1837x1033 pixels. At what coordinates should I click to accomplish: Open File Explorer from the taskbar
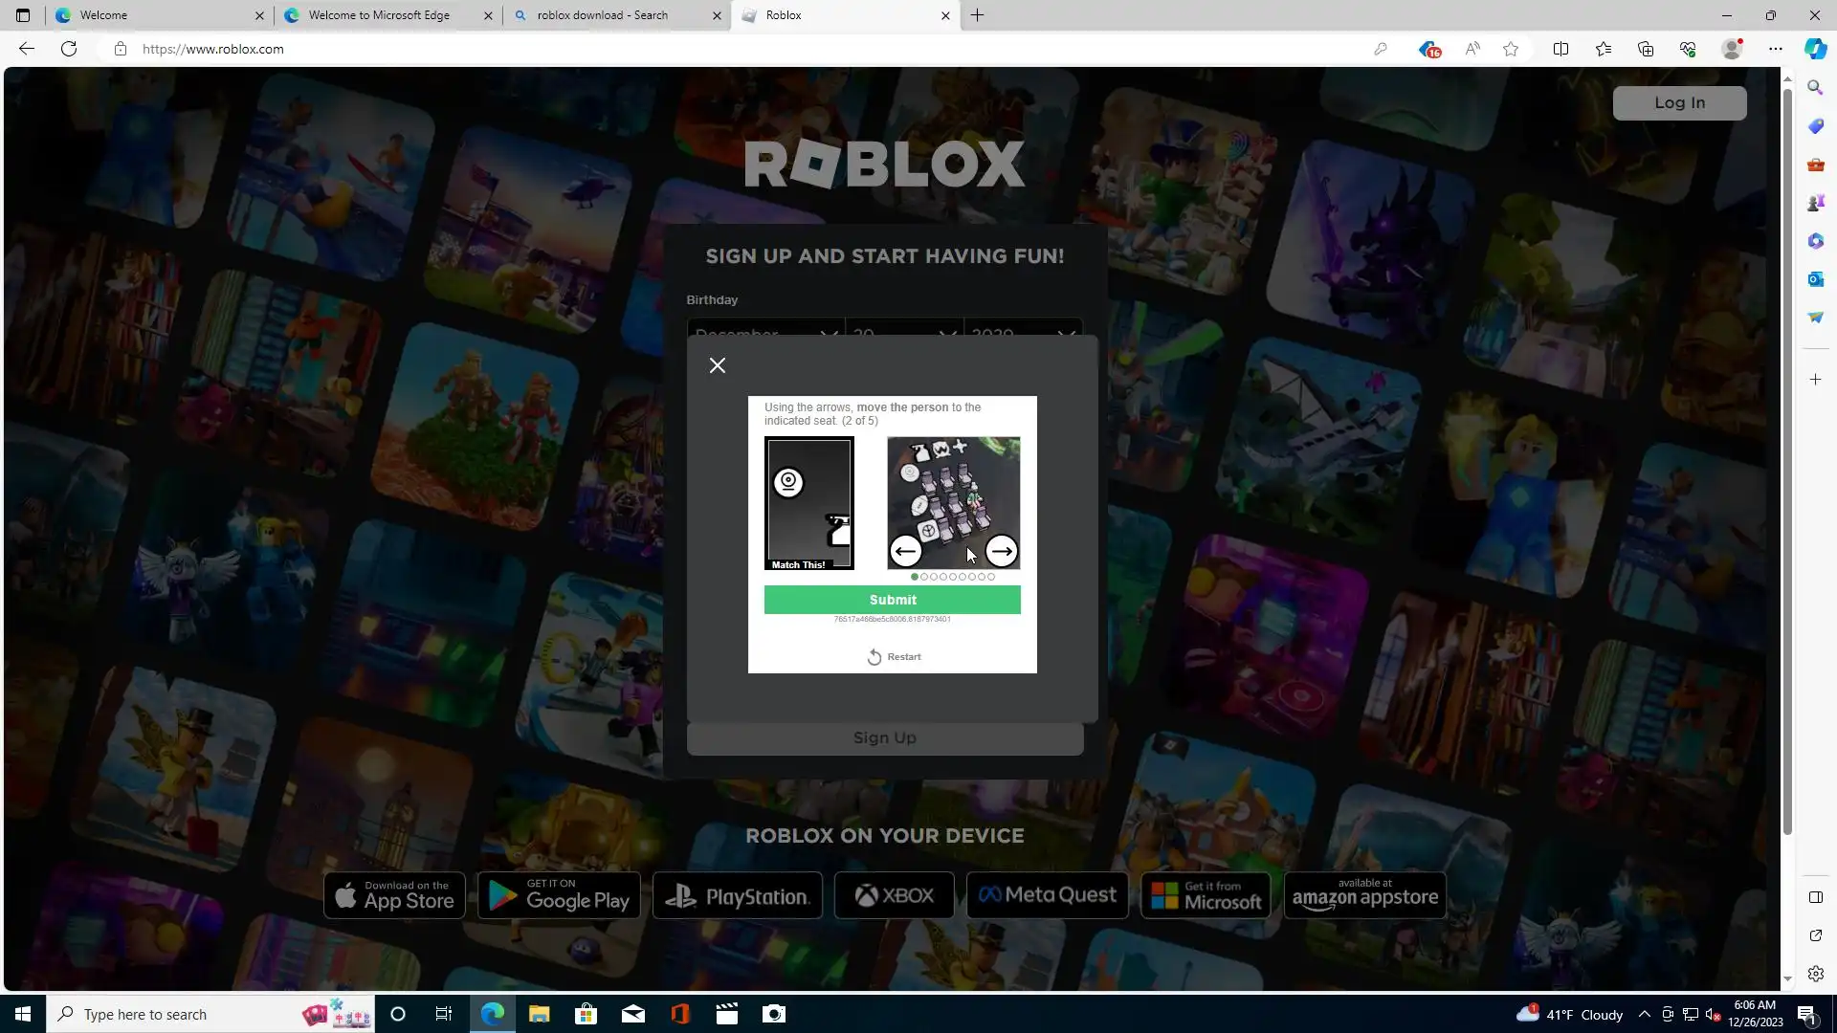tap(539, 1014)
